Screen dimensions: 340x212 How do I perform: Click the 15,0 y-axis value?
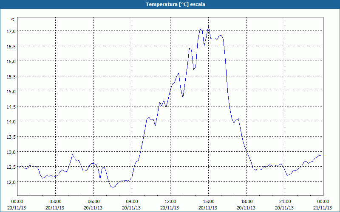(11, 92)
